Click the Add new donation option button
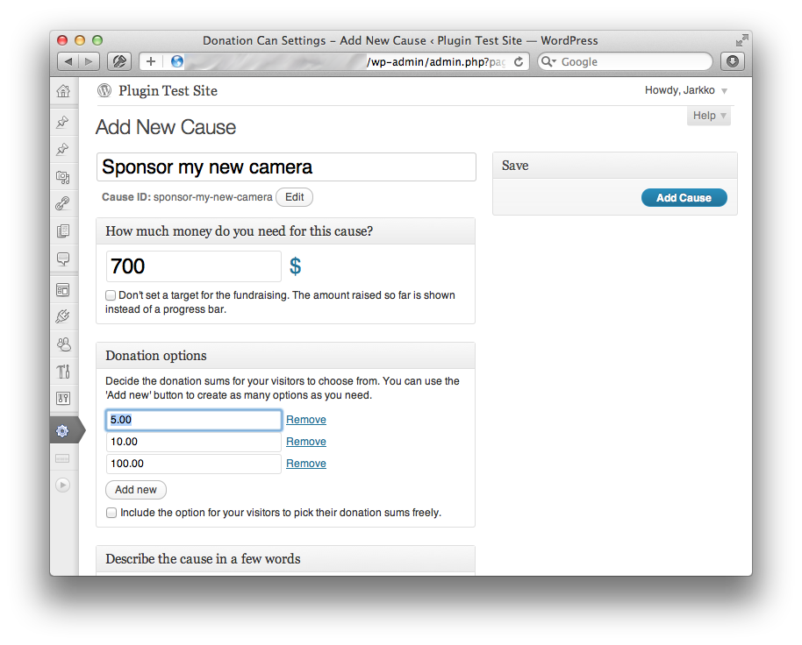802x645 pixels. click(135, 490)
